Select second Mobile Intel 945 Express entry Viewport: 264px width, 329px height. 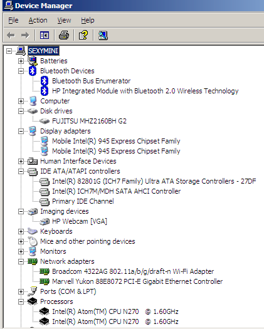(x=116, y=151)
